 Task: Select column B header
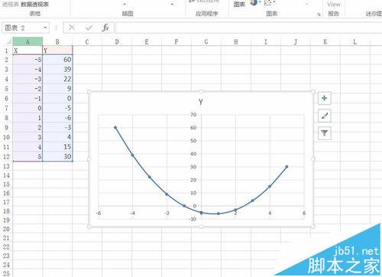click(x=57, y=41)
